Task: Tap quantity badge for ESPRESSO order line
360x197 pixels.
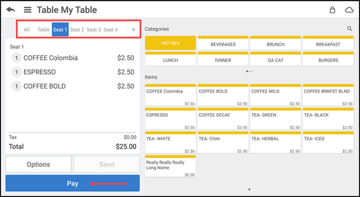Action: pos(16,72)
